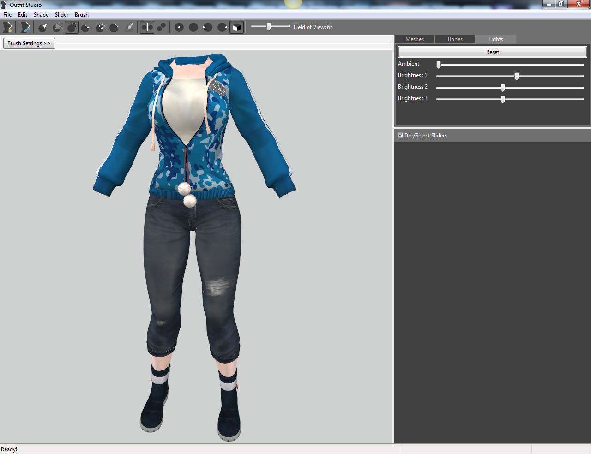
Task: Expand Brush Settings panel
Action: (29, 43)
